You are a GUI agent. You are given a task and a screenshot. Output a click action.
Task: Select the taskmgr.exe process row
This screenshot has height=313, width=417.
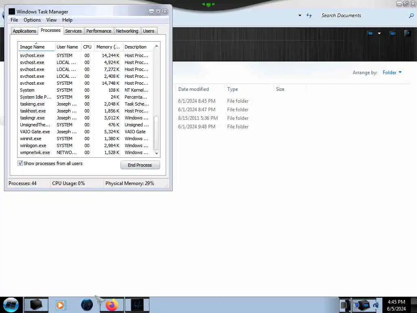pos(86,118)
